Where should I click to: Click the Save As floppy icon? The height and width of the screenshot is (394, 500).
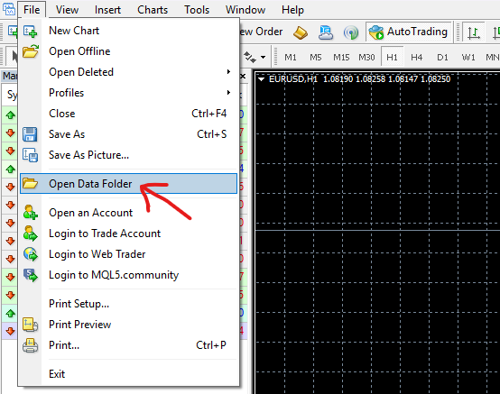click(30, 134)
